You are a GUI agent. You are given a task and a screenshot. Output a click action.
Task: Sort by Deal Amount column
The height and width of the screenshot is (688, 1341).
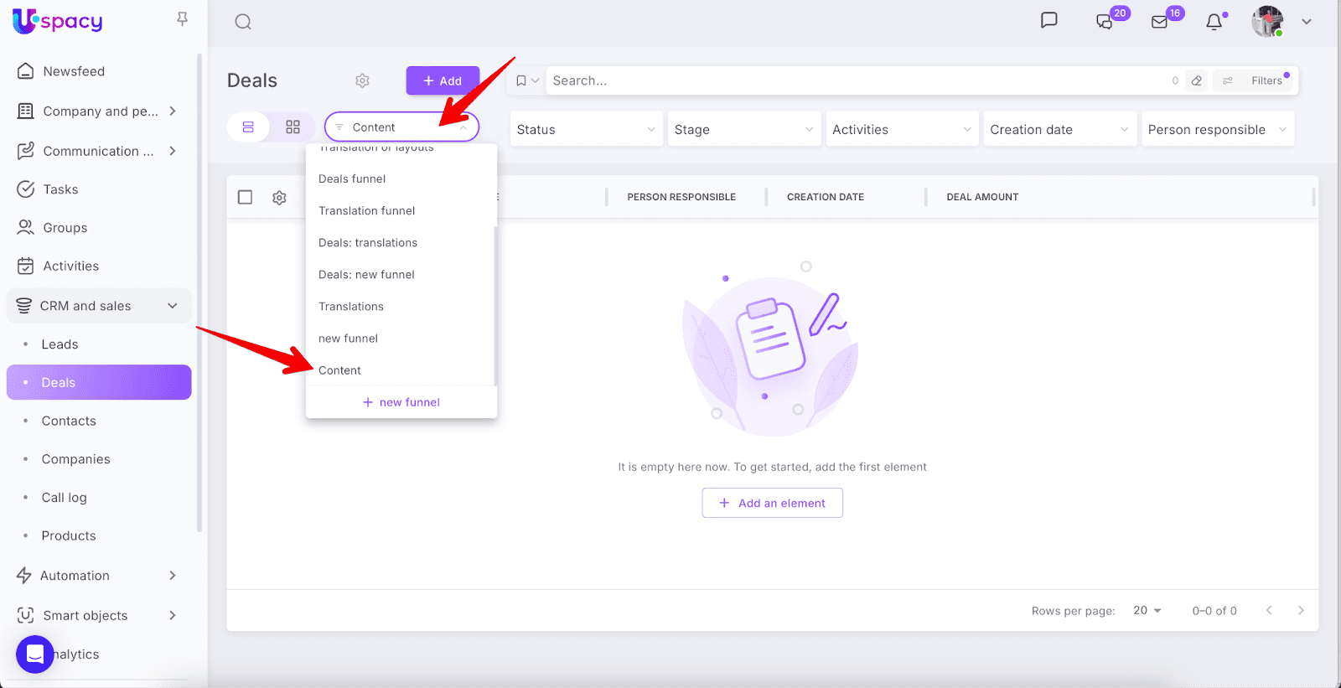982,197
